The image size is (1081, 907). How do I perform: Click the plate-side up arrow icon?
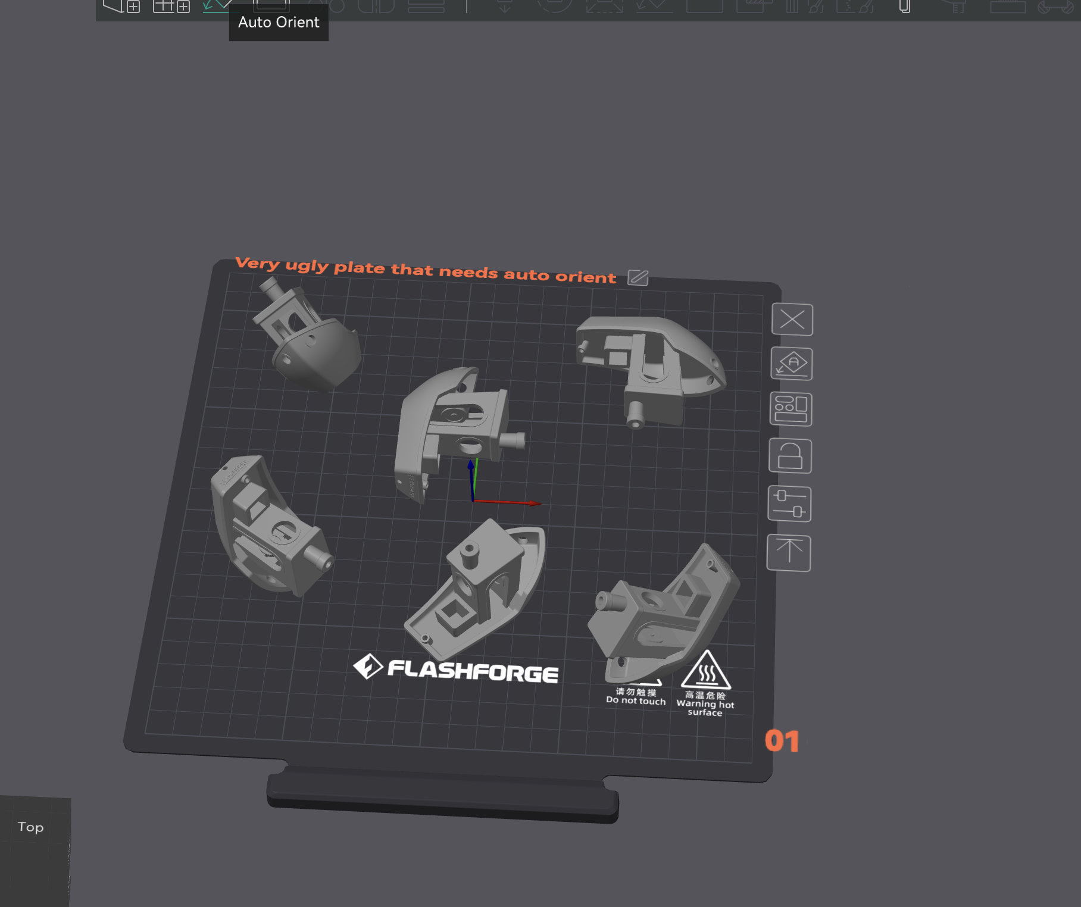(789, 553)
